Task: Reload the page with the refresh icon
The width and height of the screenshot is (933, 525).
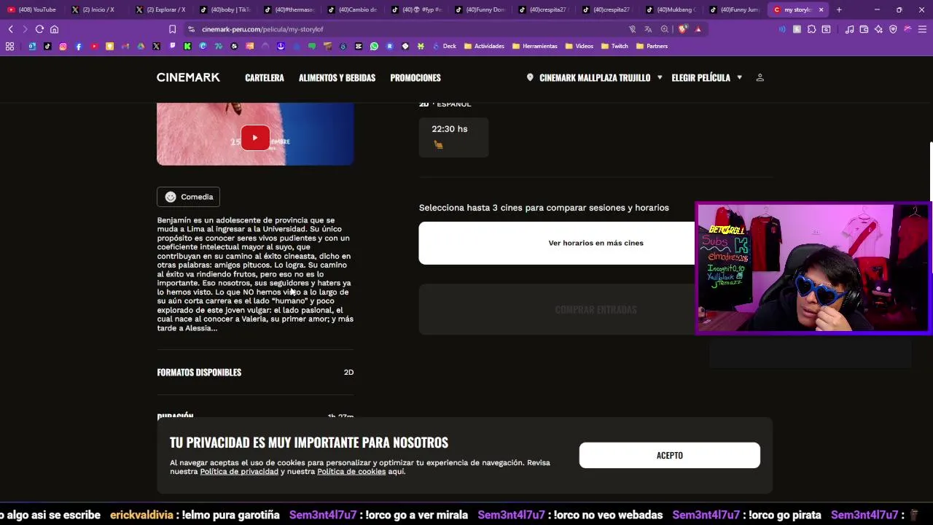Action: 39,29
